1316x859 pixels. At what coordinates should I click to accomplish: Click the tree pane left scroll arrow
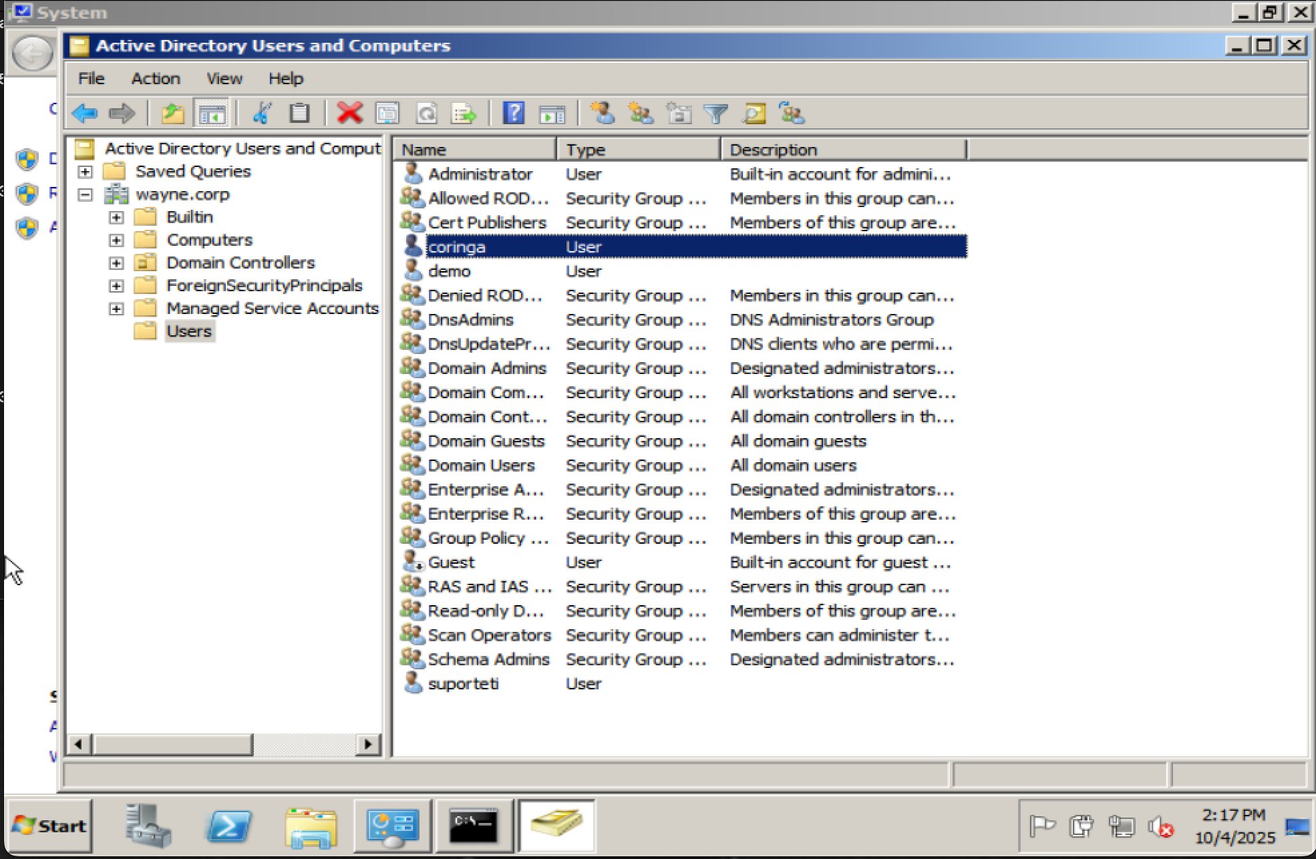point(79,744)
